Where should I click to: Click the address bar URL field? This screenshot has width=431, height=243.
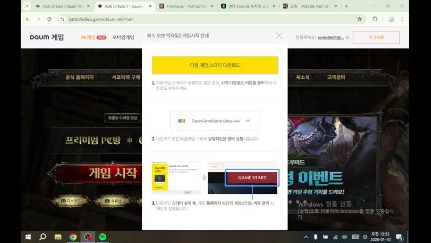202,19
